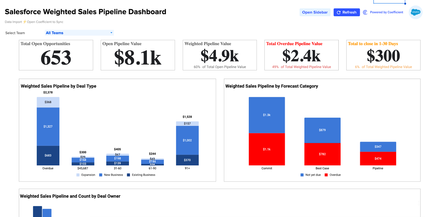Click the $474 red Pipeline segment
The height and width of the screenshot is (217, 425).
(378, 158)
